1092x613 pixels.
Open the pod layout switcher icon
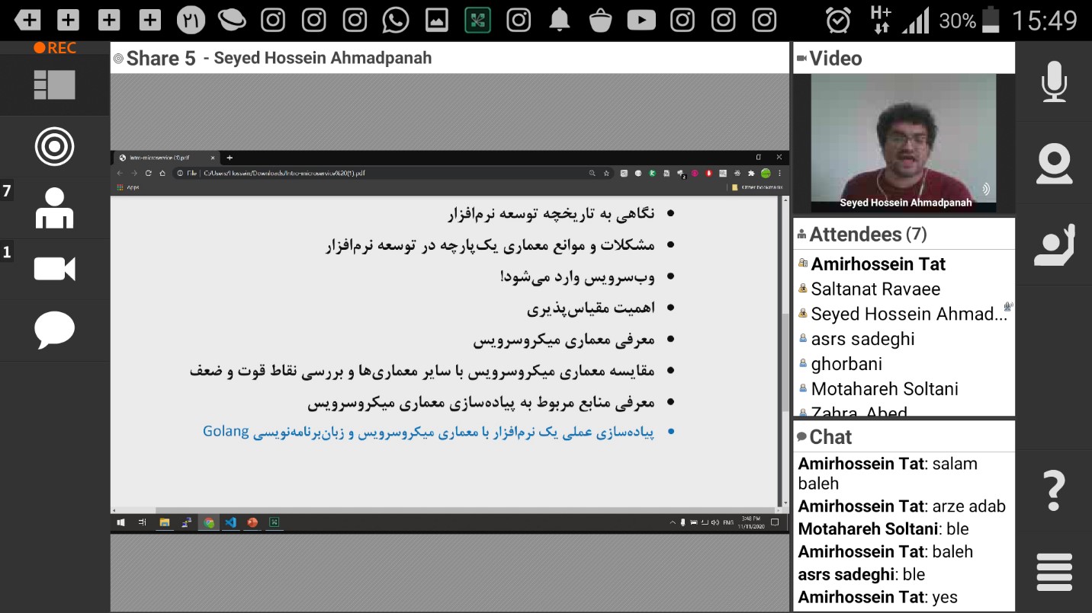click(x=54, y=85)
